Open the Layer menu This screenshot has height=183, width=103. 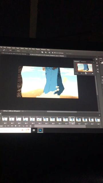tap(13, 48)
